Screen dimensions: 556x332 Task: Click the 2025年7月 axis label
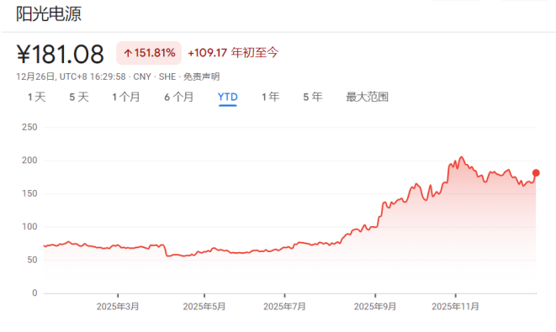point(284,307)
